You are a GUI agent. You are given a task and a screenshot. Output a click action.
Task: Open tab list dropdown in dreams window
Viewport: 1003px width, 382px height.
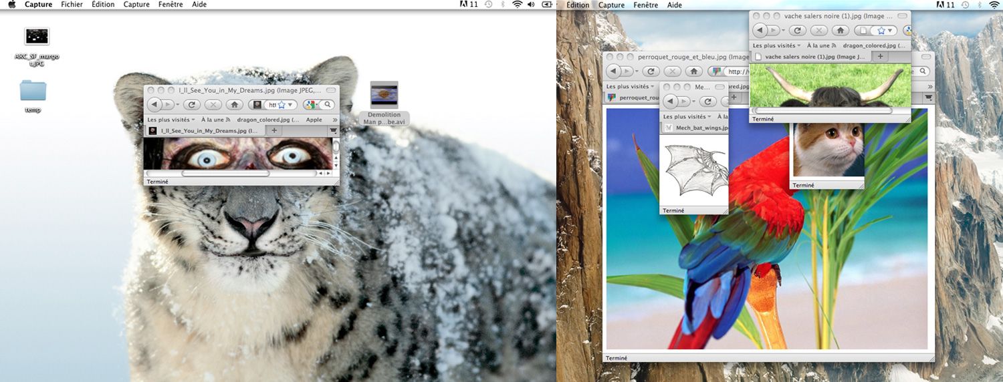333,132
